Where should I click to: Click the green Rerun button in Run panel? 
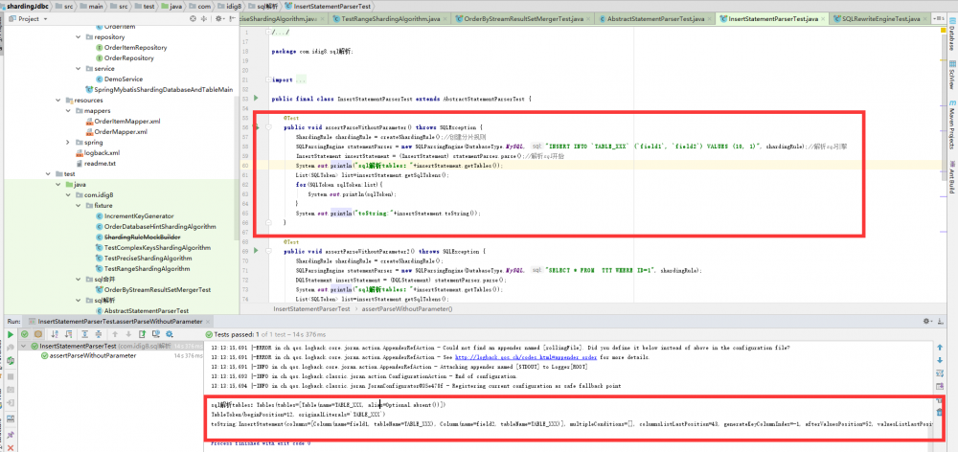[x=10, y=334]
